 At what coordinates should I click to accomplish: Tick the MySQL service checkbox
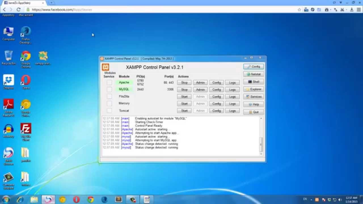coord(109,90)
